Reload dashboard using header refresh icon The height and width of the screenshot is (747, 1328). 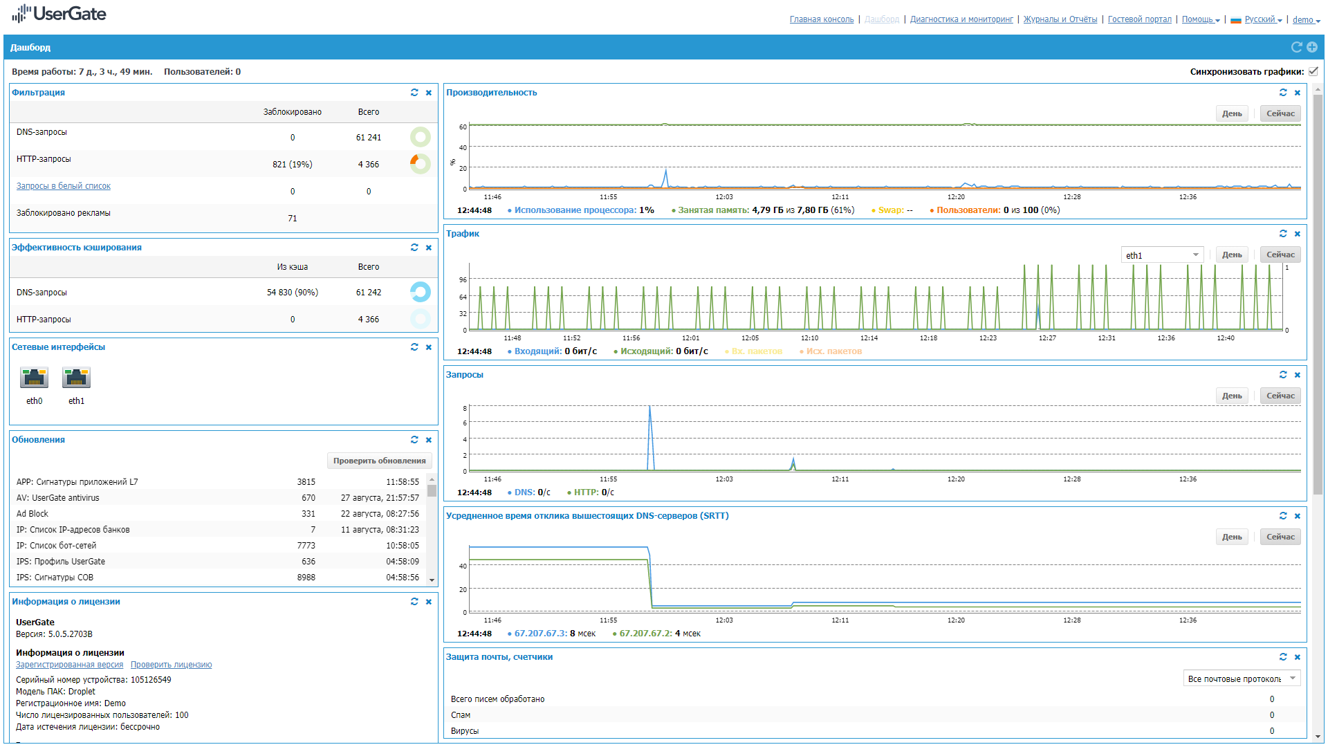tap(1297, 47)
